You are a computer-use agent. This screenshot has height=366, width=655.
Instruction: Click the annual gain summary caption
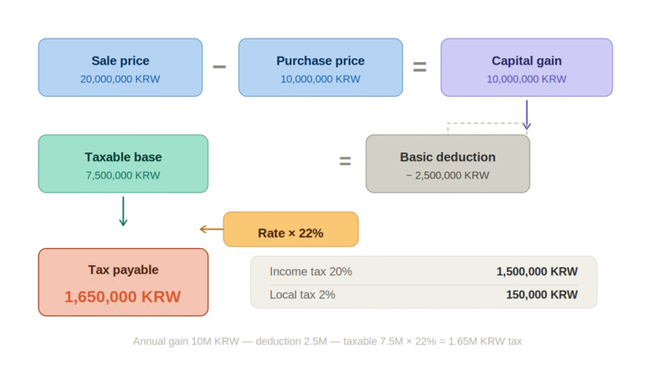click(x=327, y=341)
